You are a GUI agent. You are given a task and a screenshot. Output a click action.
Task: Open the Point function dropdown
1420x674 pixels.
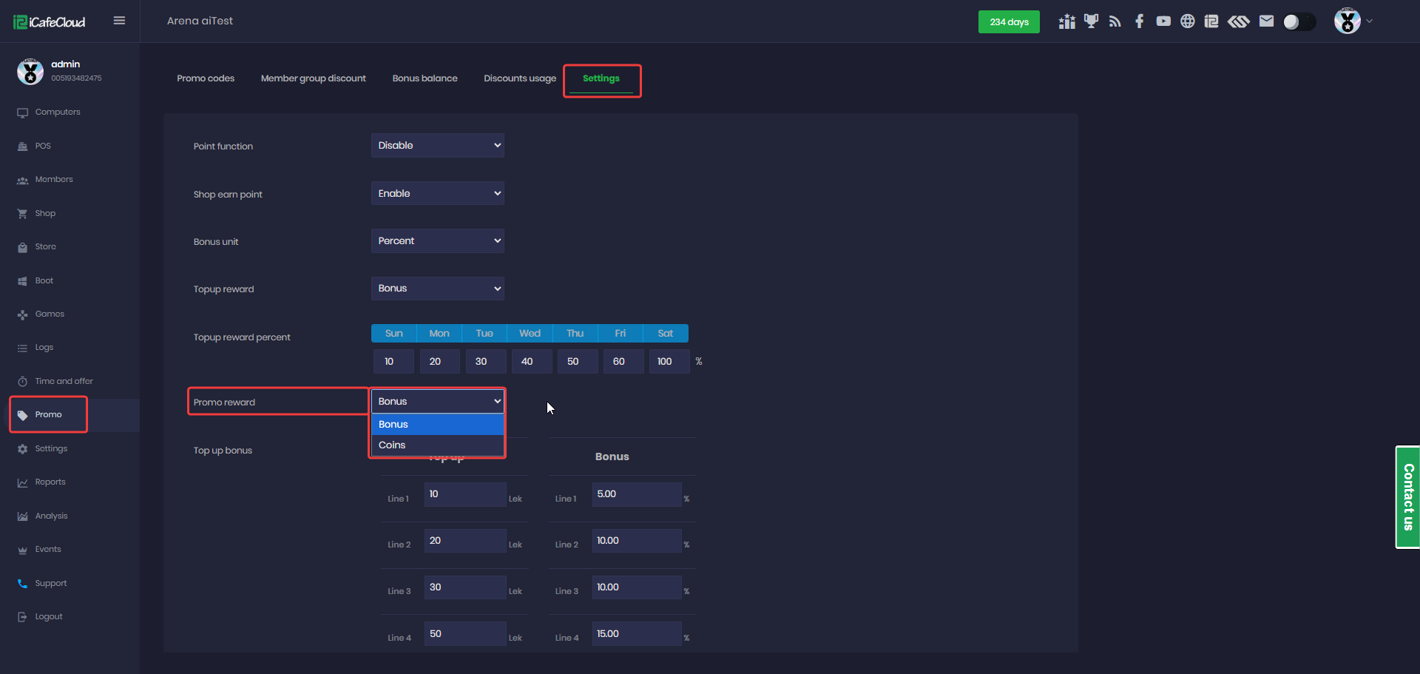click(x=437, y=146)
